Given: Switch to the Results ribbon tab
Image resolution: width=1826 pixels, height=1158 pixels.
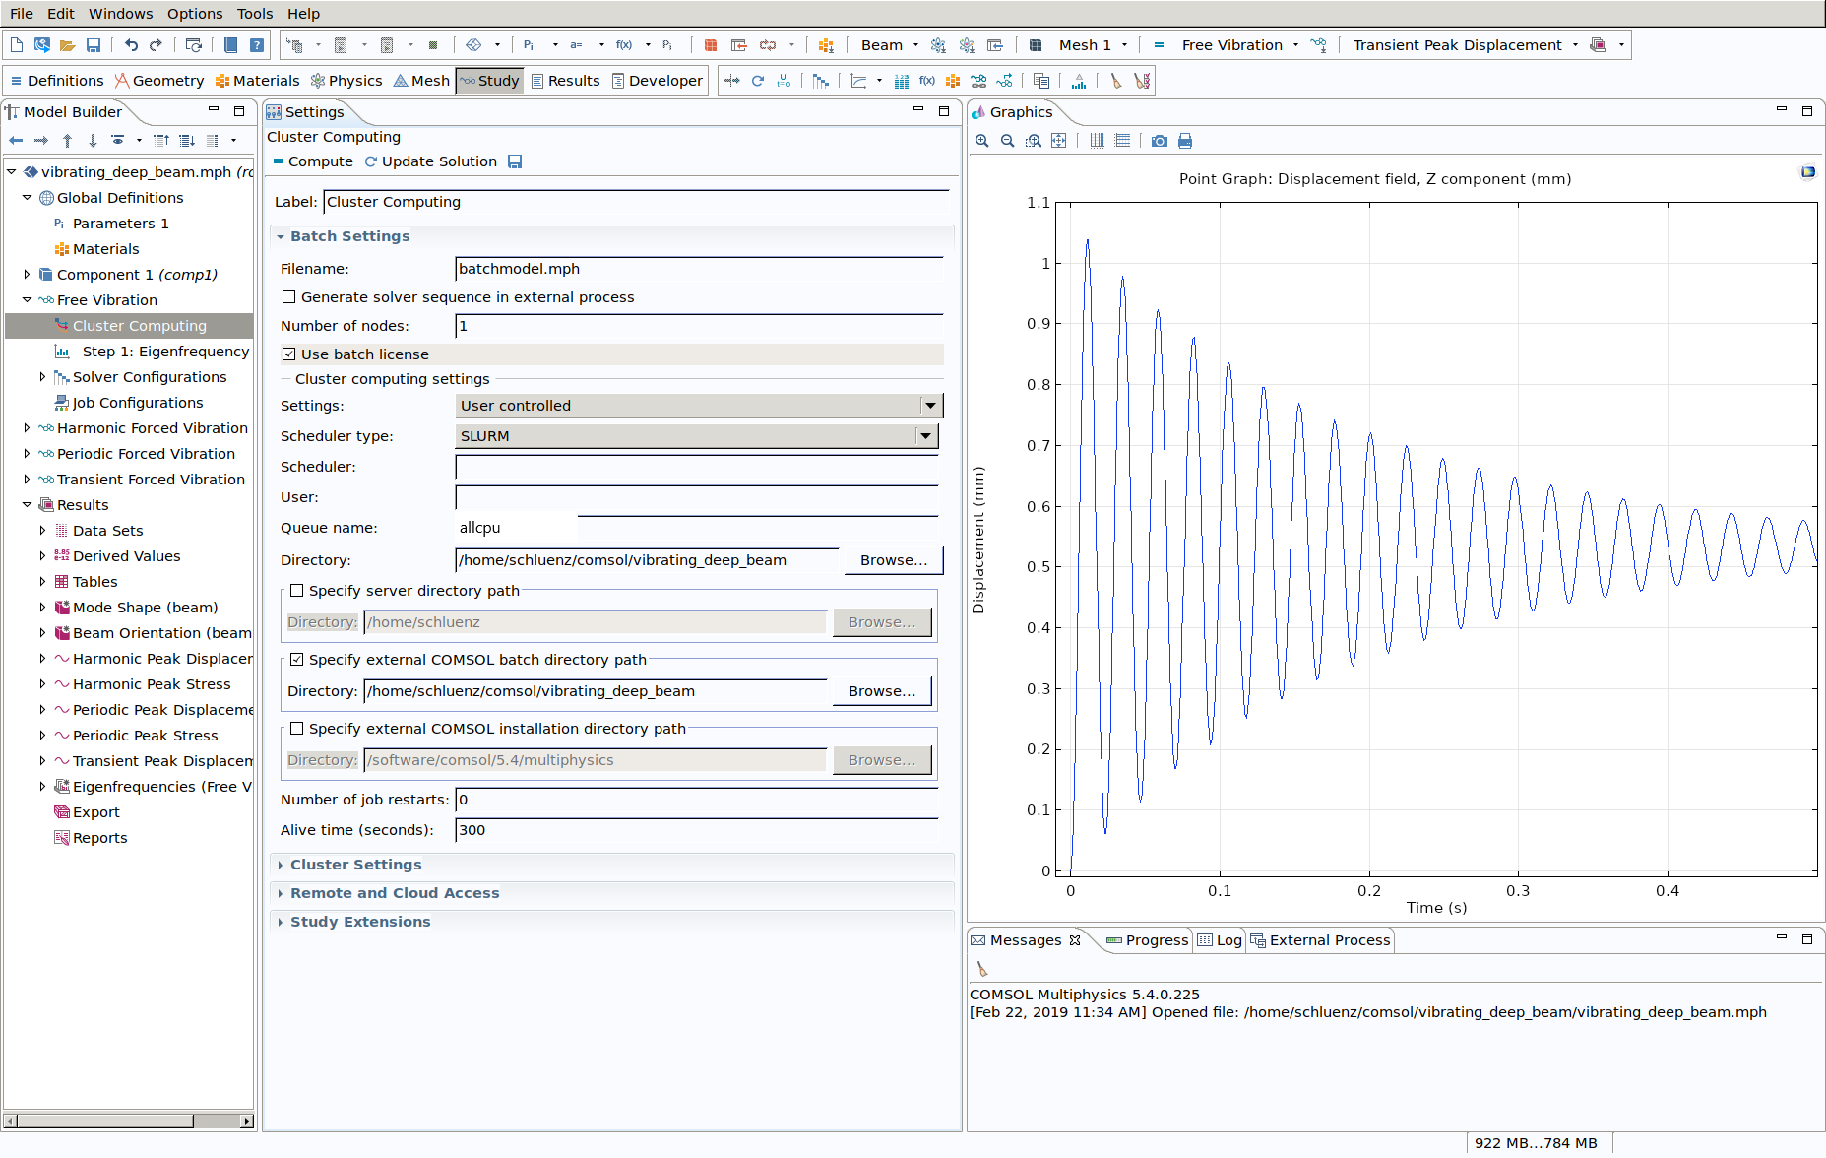Looking at the screenshot, I should 565,81.
